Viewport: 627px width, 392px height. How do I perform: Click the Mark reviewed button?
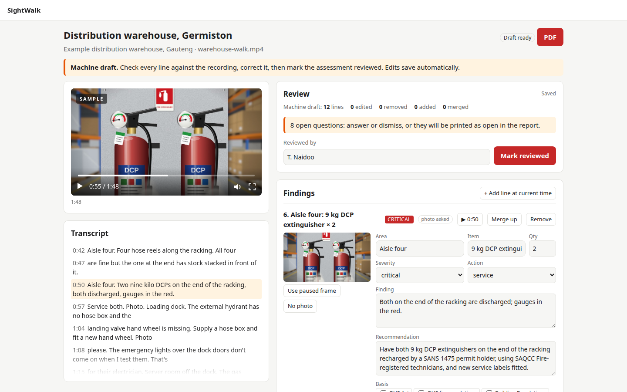(525, 156)
